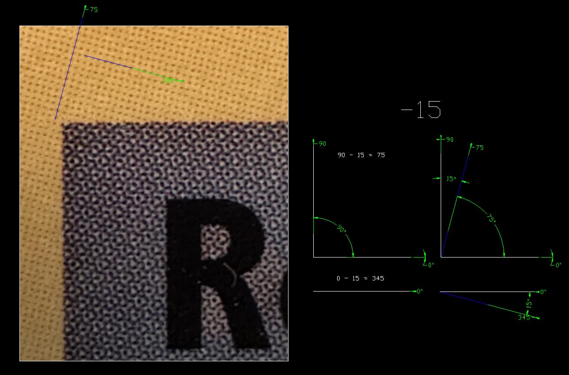Select the "90 - 15 = 75" equation text
Screen dimensions: 569x375
click(x=361, y=155)
